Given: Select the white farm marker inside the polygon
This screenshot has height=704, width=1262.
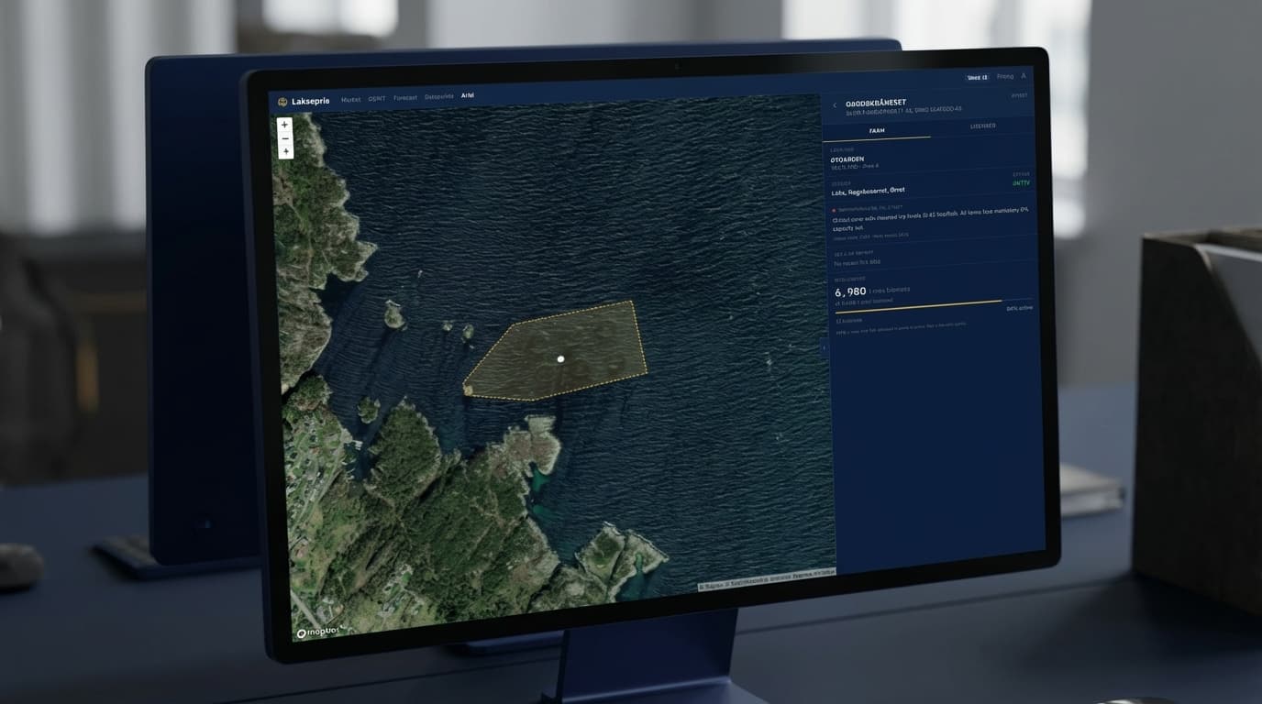Looking at the screenshot, I should pyautogui.click(x=560, y=358).
